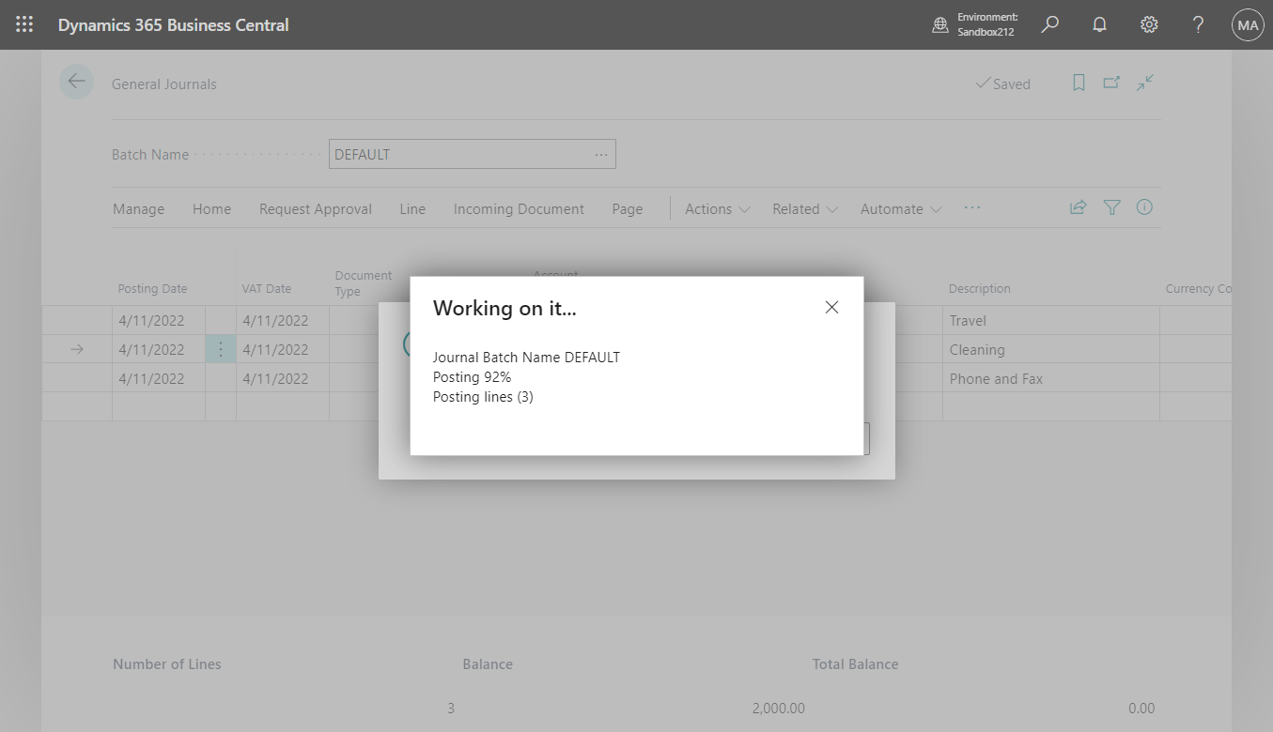Screen dimensions: 1273x732
Task: Open Tell Me search
Action: pos(1049,24)
